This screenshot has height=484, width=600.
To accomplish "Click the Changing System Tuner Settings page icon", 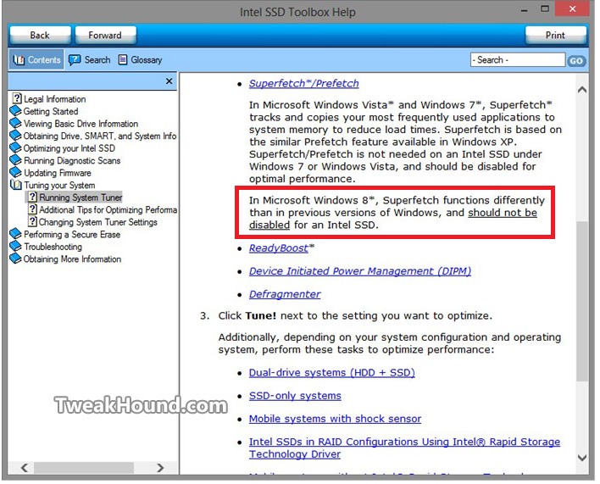I will 33,221.
